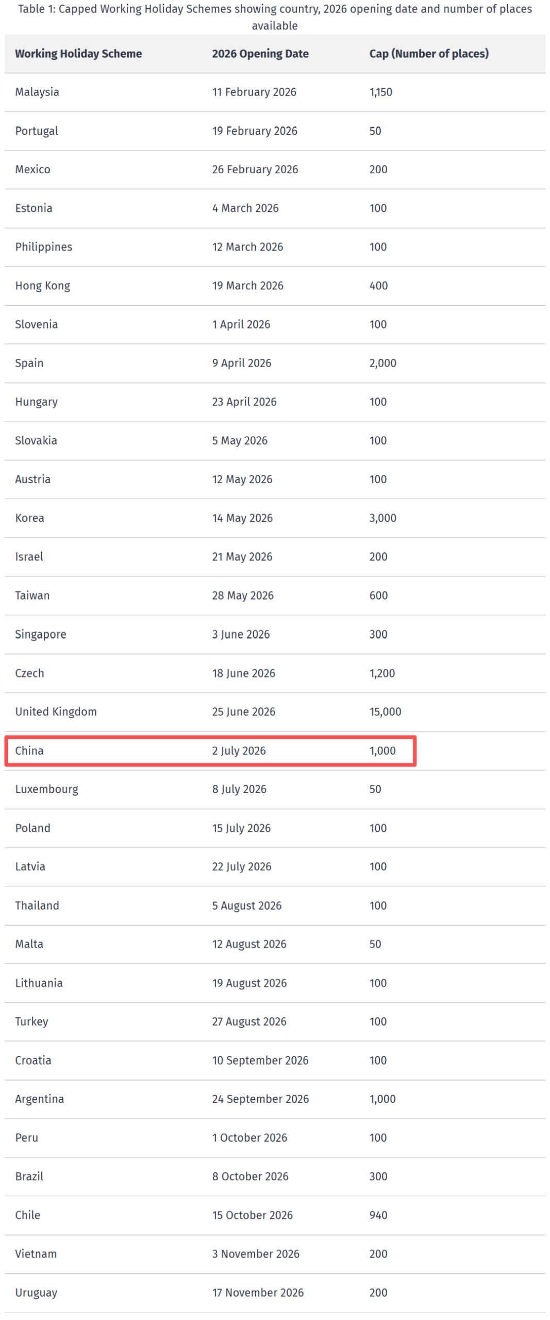
Task: Click the Chile cap value 940
Action: 378,1215
